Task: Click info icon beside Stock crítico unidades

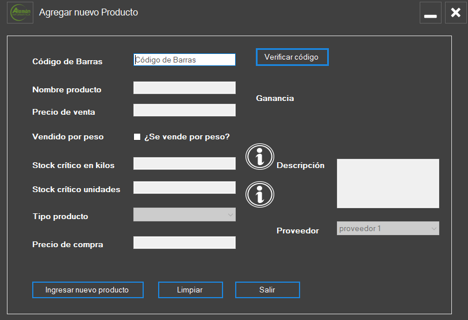Action: (x=260, y=194)
